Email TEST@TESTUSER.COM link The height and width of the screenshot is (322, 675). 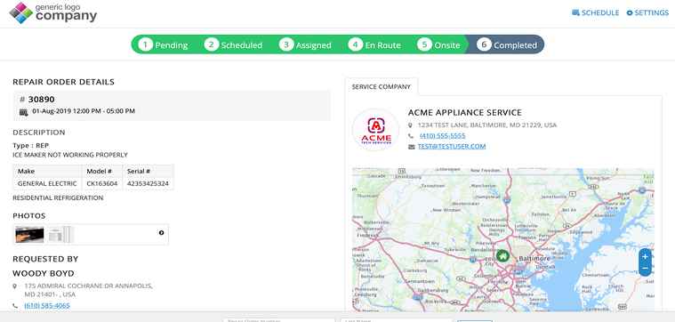click(x=452, y=147)
